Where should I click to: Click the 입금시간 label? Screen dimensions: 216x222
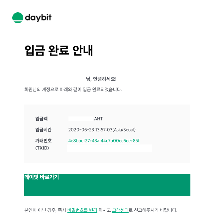pos(44,129)
